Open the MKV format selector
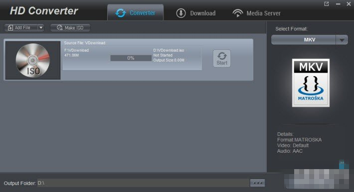Screen dimensions: 354x192 click(x=304, y=40)
